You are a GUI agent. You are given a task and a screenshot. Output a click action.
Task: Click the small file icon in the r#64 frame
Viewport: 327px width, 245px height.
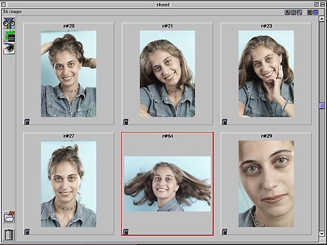[x=126, y=232]
